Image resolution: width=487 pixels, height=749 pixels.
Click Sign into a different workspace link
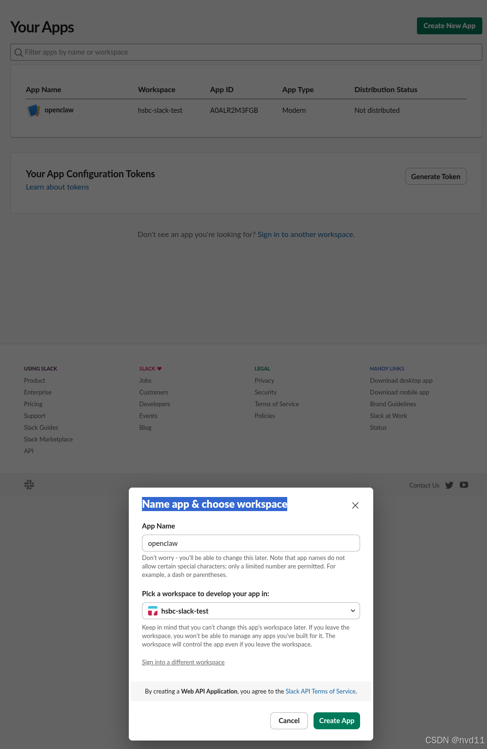point(183,662)
